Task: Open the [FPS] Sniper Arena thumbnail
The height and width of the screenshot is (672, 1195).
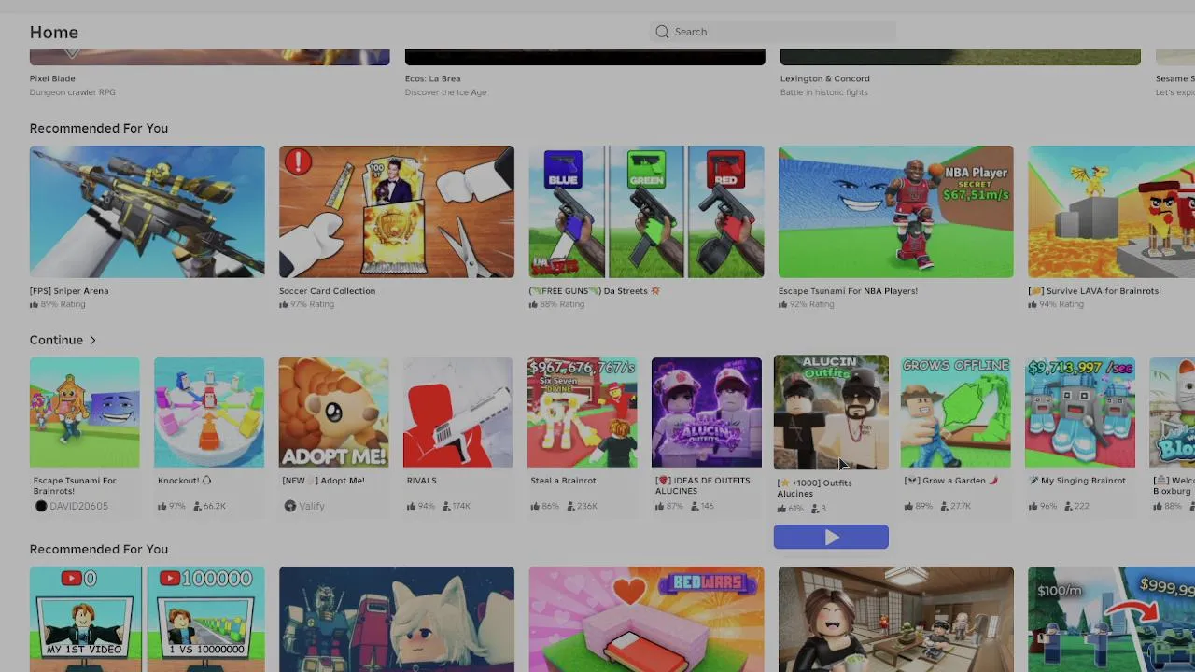Action: click(147, 212)
